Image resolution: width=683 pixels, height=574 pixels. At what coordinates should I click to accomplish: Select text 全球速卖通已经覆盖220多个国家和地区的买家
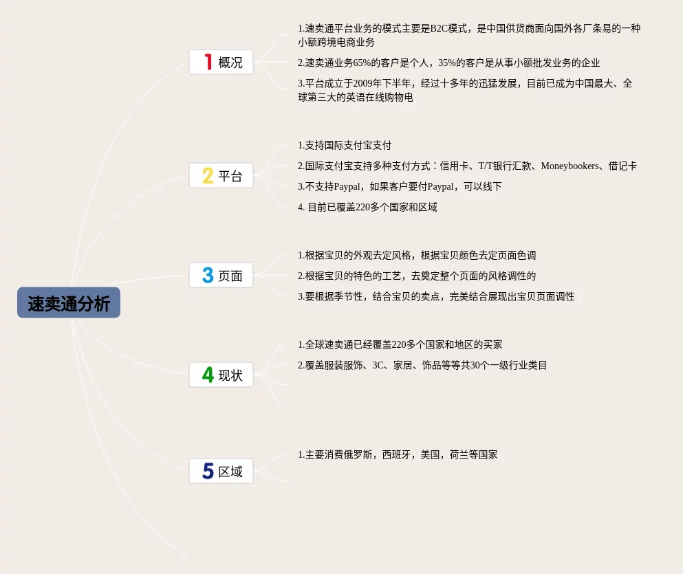(x=400, y=344)
